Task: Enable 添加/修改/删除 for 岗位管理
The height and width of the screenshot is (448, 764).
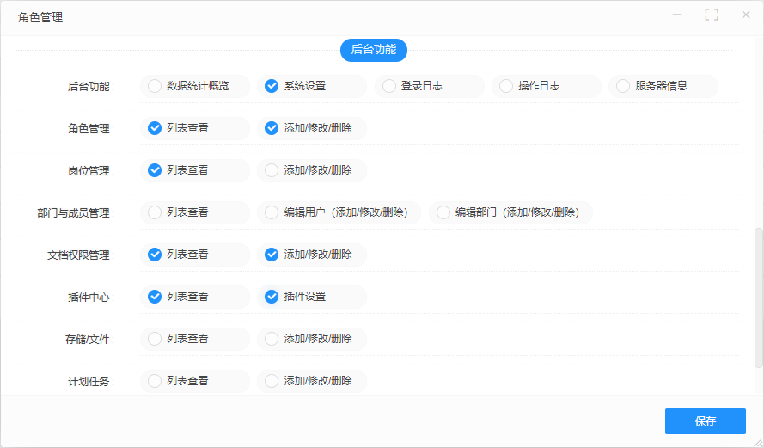Action: click(272, 170)
